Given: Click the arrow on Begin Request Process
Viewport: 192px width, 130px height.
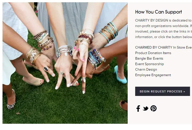Looking at the screenshot, I should click(184, 91).
